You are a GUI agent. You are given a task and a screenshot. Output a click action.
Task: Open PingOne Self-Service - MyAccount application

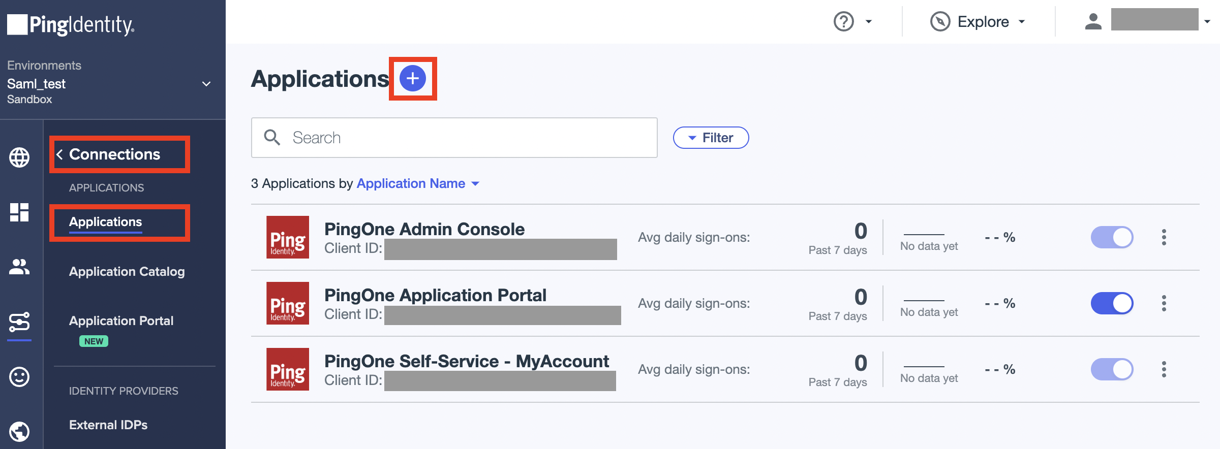click(467, 361)
